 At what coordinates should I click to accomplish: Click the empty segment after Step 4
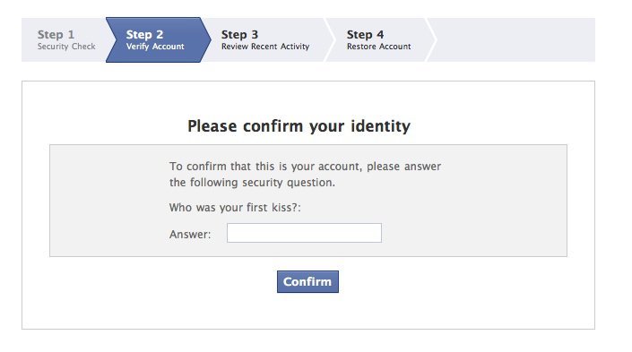[x=514, y=40]
